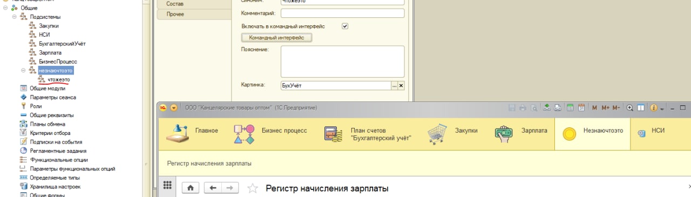Screen dimensions: 691x197
Task: Open the functions menu grid icon
Action: pyautogui.click(x=167, y=185)
